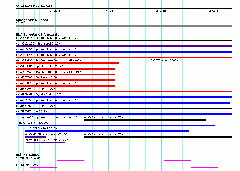240x171 pixels.
Task: Select variant label nsv4534796
Action: point(47,117)
